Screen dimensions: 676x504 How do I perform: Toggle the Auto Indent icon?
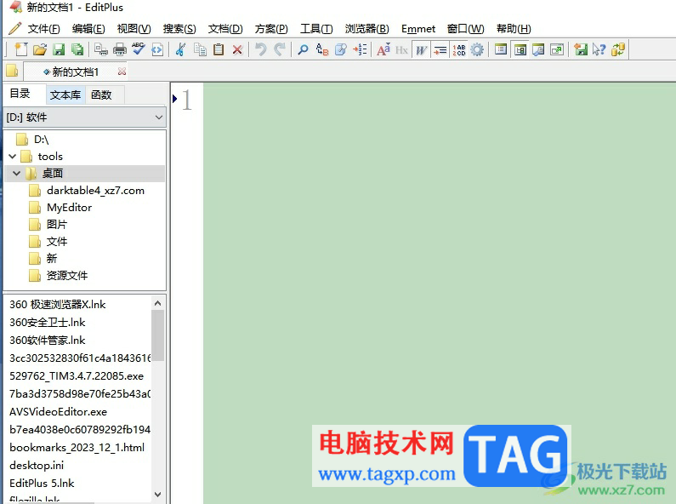click(x=440, y=49)
